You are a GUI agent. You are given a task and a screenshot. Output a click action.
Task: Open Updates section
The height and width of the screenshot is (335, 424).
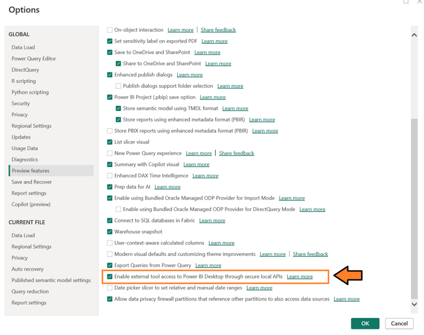click(x=21, y=137)
